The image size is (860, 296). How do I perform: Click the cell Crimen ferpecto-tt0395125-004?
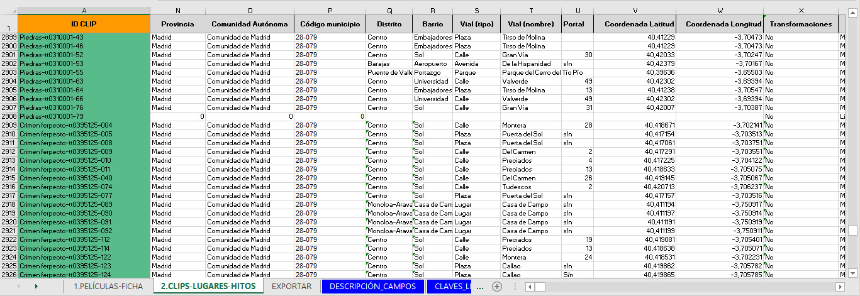pyautogui.click(x=84, y=125)
